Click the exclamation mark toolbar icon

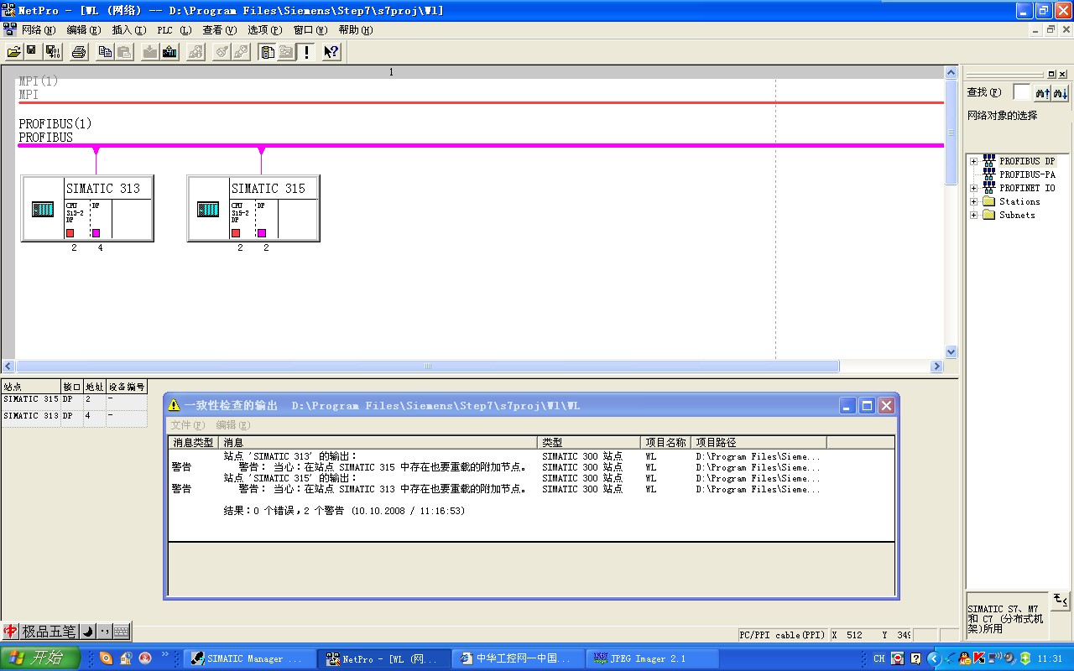(x=307, y=52)
